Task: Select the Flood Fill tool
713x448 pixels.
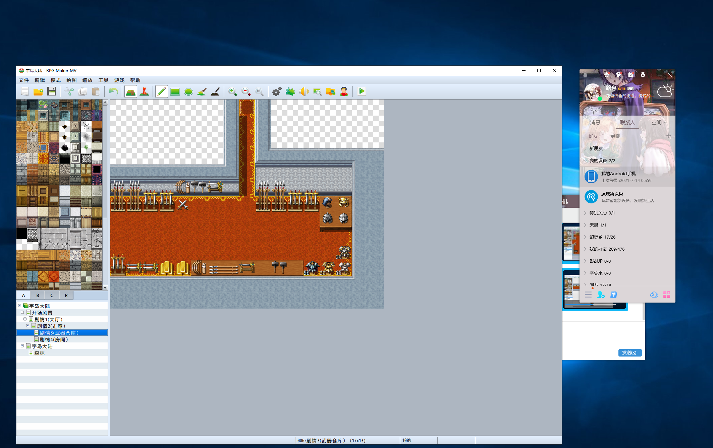Action: click(202, 91)
